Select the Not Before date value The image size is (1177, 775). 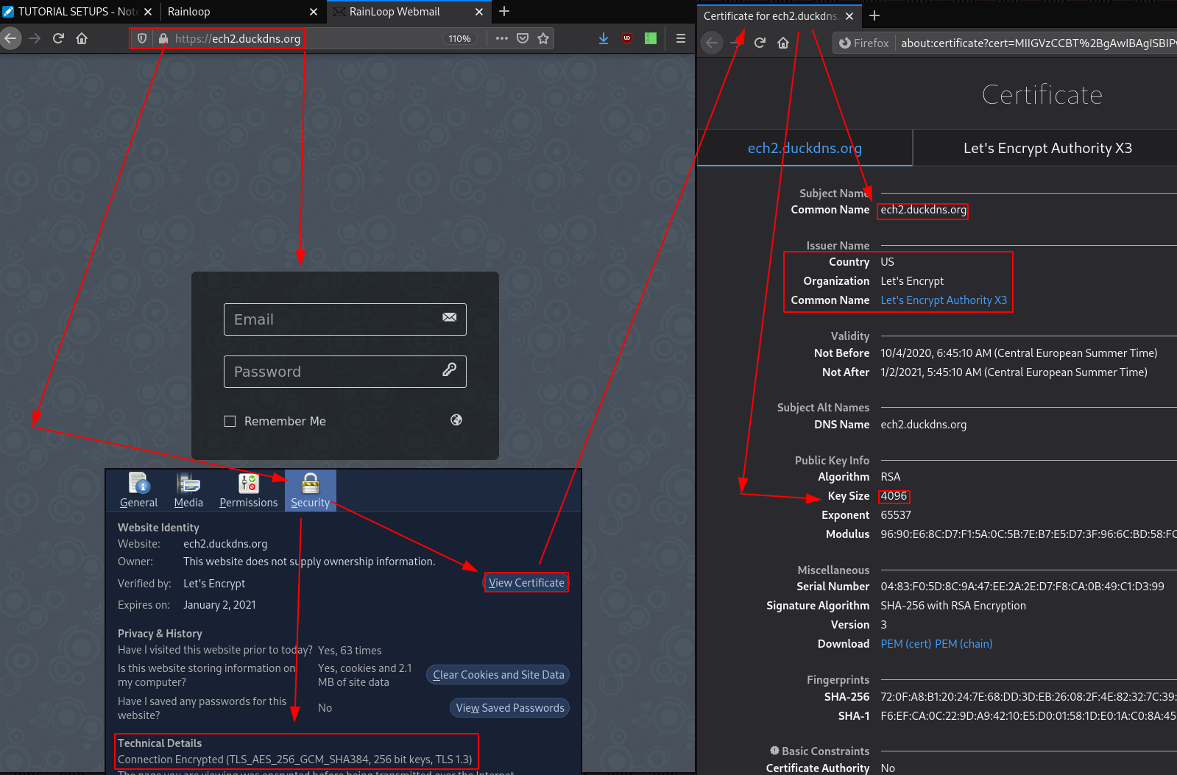[x=1019, y=353]
